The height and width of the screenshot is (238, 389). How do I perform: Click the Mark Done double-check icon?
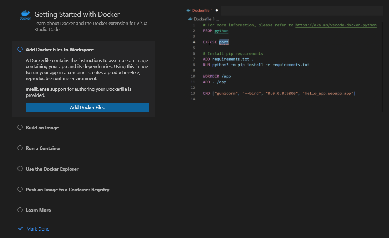pyautogui.click(x=21, y=229)
